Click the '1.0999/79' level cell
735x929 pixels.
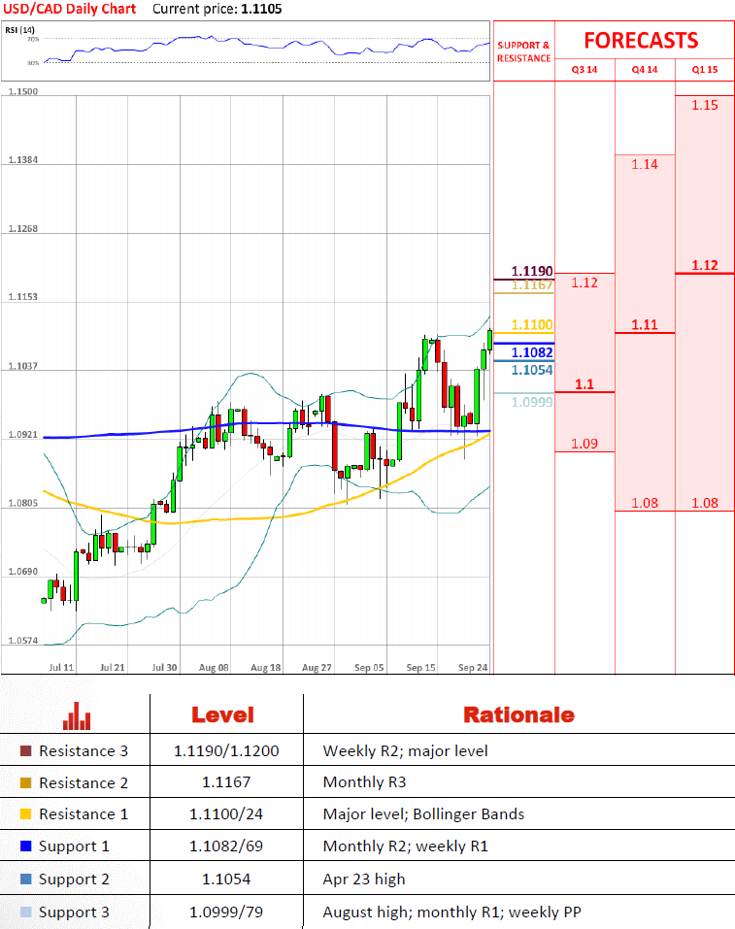[226, 912]
